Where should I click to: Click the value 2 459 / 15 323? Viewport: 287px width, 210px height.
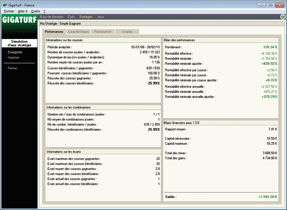tap(150, 52)
